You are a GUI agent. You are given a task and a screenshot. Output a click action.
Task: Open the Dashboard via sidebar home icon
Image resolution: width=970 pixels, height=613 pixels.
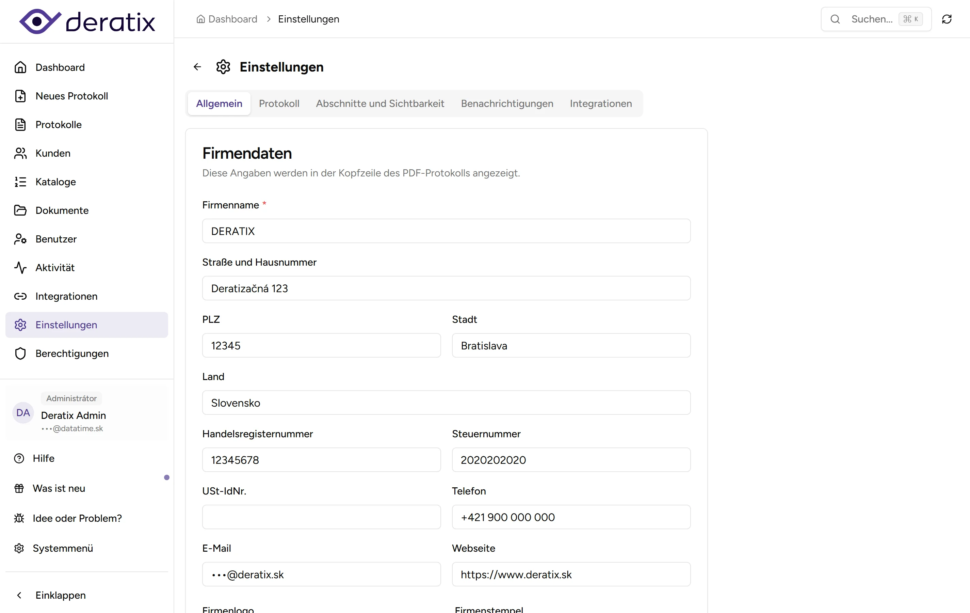[20, 67]
